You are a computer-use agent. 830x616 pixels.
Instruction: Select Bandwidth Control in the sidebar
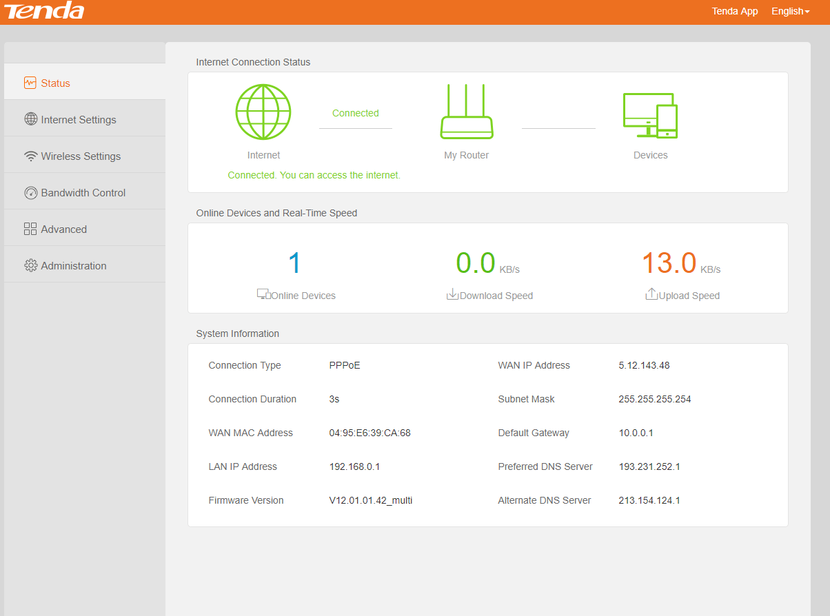coord(83,193)
